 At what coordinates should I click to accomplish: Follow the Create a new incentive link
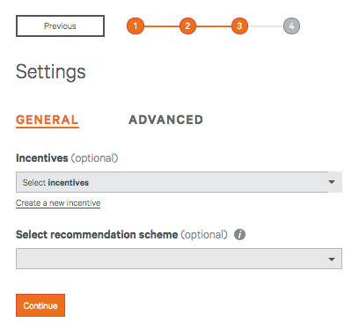[x=58, y=203]
